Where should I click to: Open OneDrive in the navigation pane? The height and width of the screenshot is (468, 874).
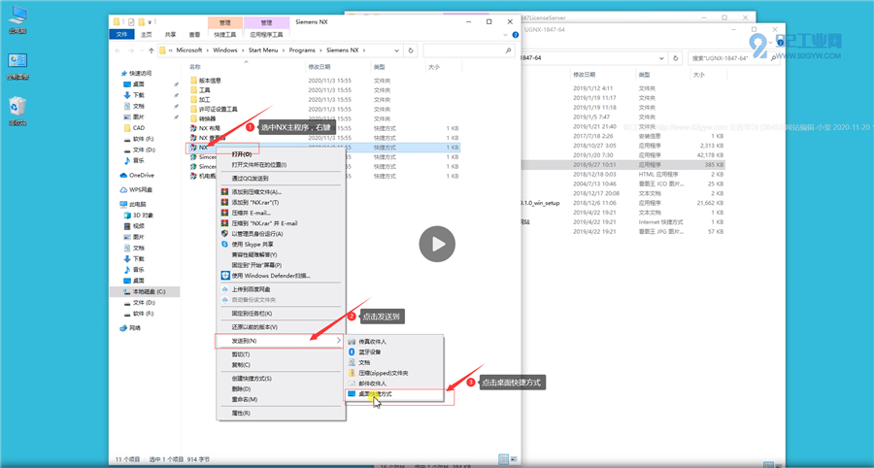click(x=142, y=175)
